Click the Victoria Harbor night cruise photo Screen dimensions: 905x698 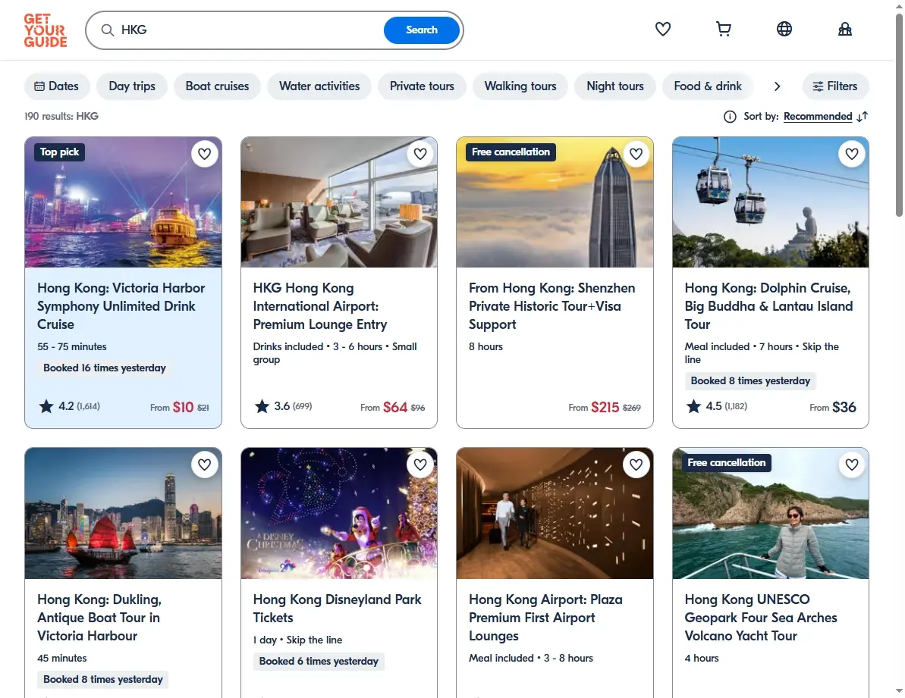(123, 202)
